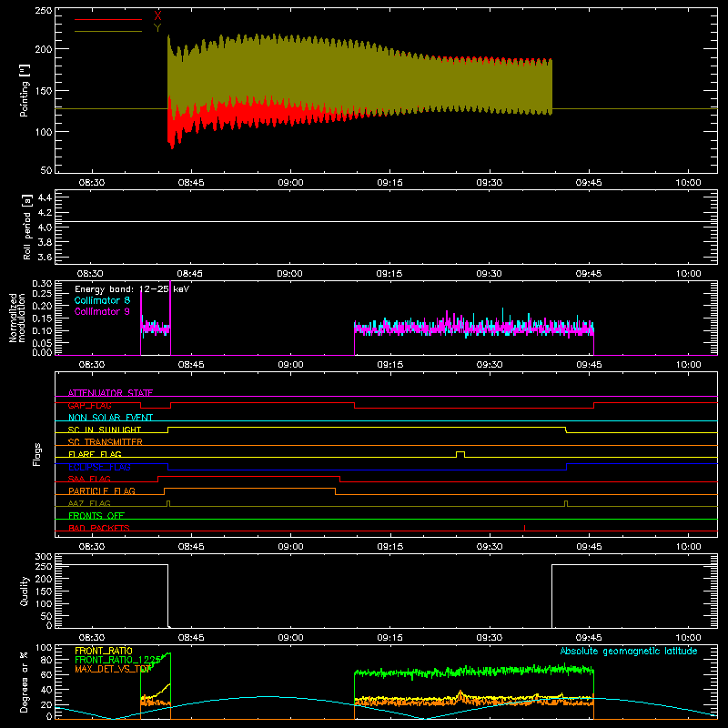The width and height of the screenshot is (728, 728).
Task: Click the 'SC_TRANSMITTER' flag label
Action: (x=106, y=442)
